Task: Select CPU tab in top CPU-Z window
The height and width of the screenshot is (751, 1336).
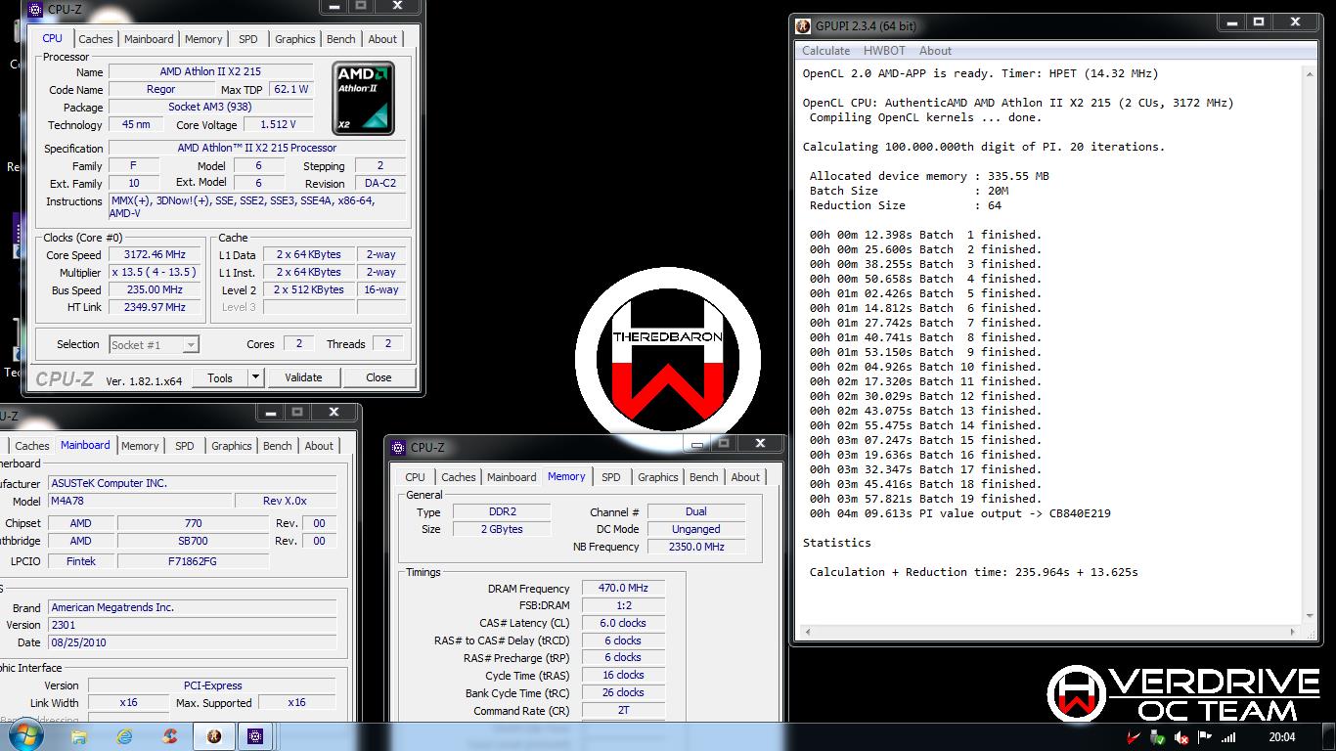Action: point(53,38)
